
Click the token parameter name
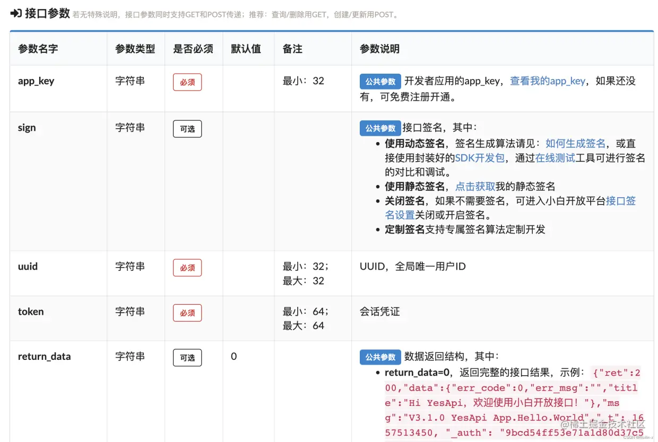coord(31,312)
